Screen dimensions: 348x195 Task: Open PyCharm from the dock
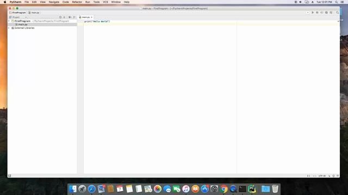[x=252, y=189]
